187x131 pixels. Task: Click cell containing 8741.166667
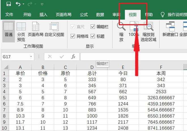pyautogui.click(x=161, y=128)
